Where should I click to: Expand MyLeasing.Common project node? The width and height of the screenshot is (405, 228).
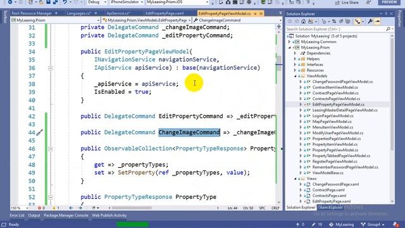coord(290,42)
